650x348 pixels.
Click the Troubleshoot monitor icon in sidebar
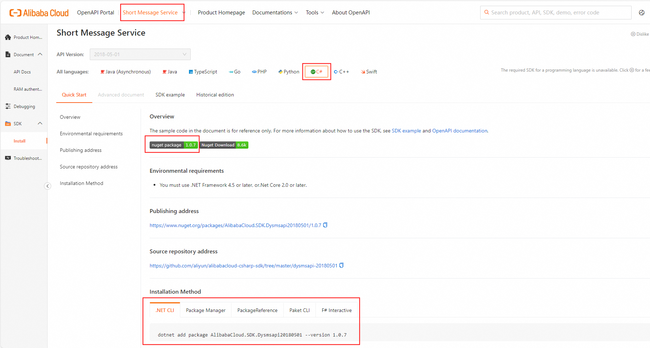pyautogui.click(x=8, y=158)
